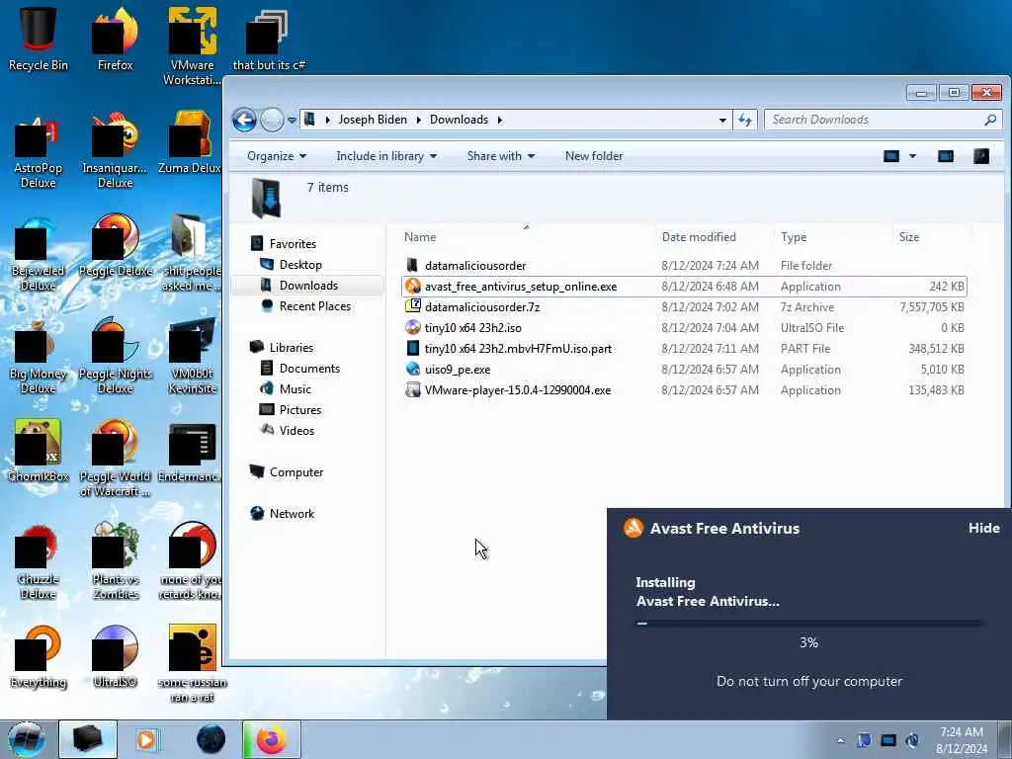
Task: Open Explorer help icon in toolbar
Action: (981, 156)
